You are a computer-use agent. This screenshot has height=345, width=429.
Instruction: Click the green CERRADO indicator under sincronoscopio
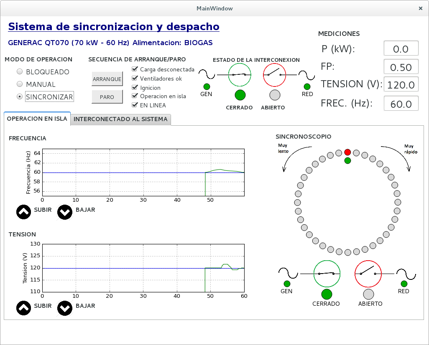click(327, 294)
